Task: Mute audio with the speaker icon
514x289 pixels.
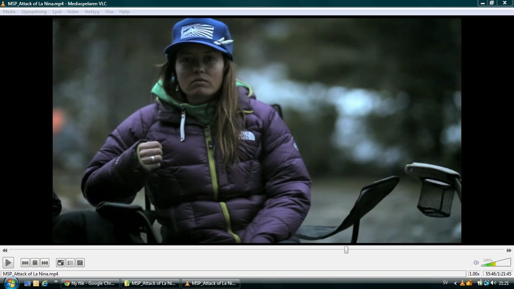Action: pyautogui.click(x=476, y=263)
